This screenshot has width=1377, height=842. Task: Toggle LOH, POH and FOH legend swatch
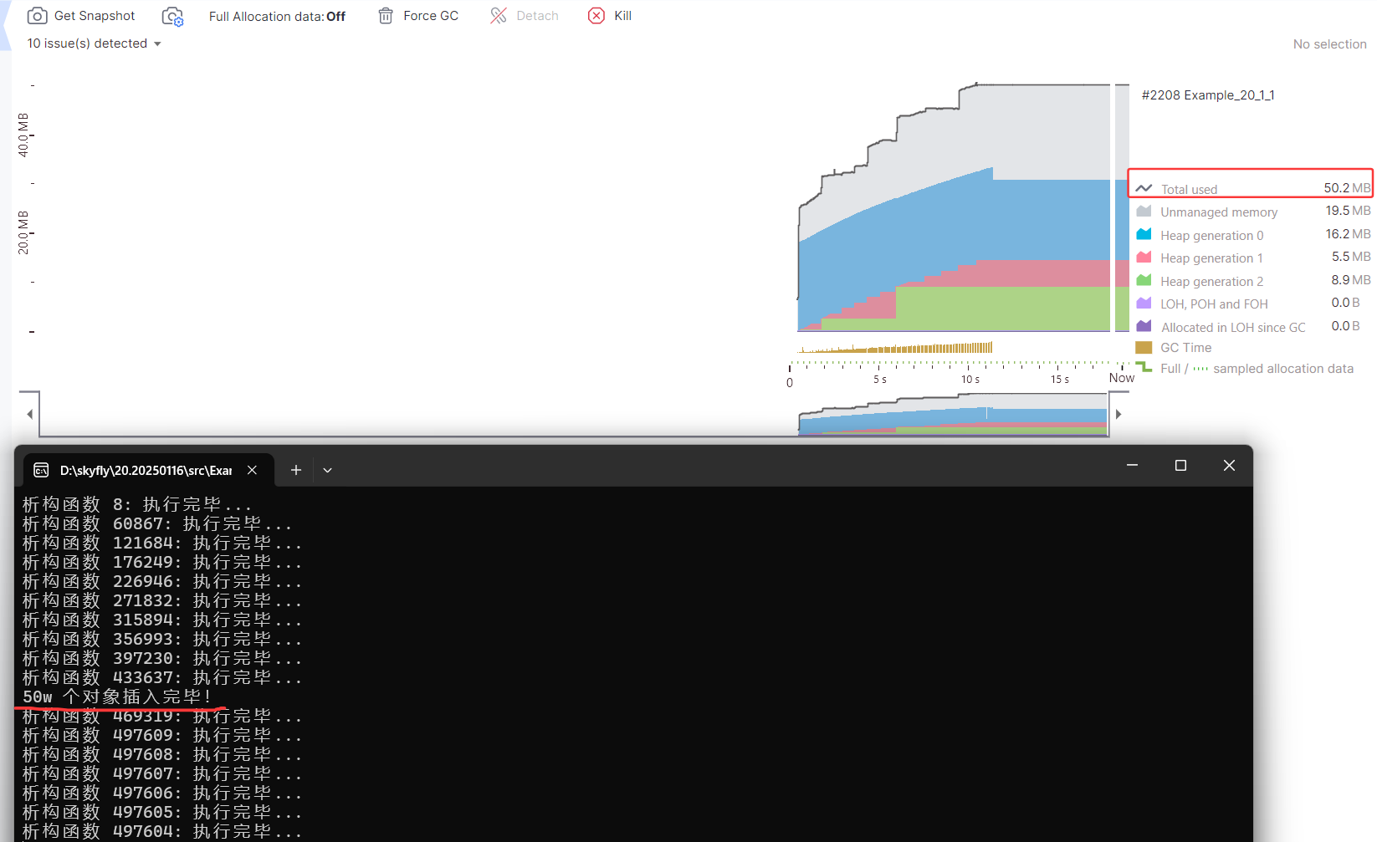[x=1144, y=304]
